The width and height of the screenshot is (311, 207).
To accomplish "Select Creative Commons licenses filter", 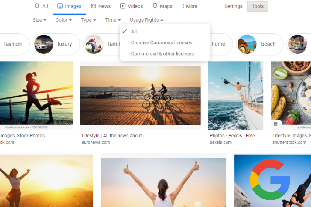I will 161,42.
